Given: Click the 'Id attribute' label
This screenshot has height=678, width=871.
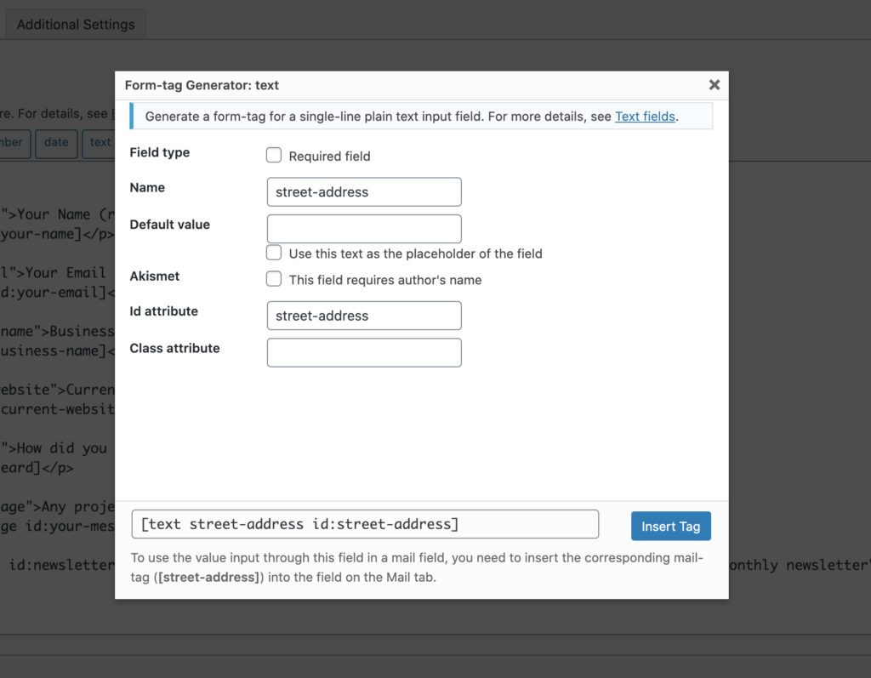Looking at the screenshot, I should pyautogui.click(x=164, y=311).
